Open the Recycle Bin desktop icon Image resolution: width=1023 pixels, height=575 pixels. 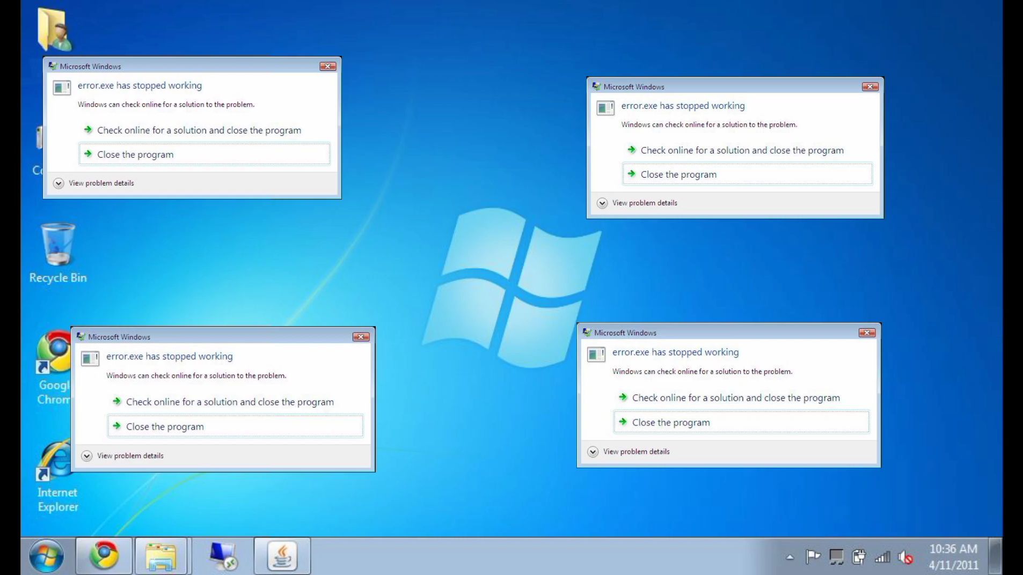tap(57, 253)
